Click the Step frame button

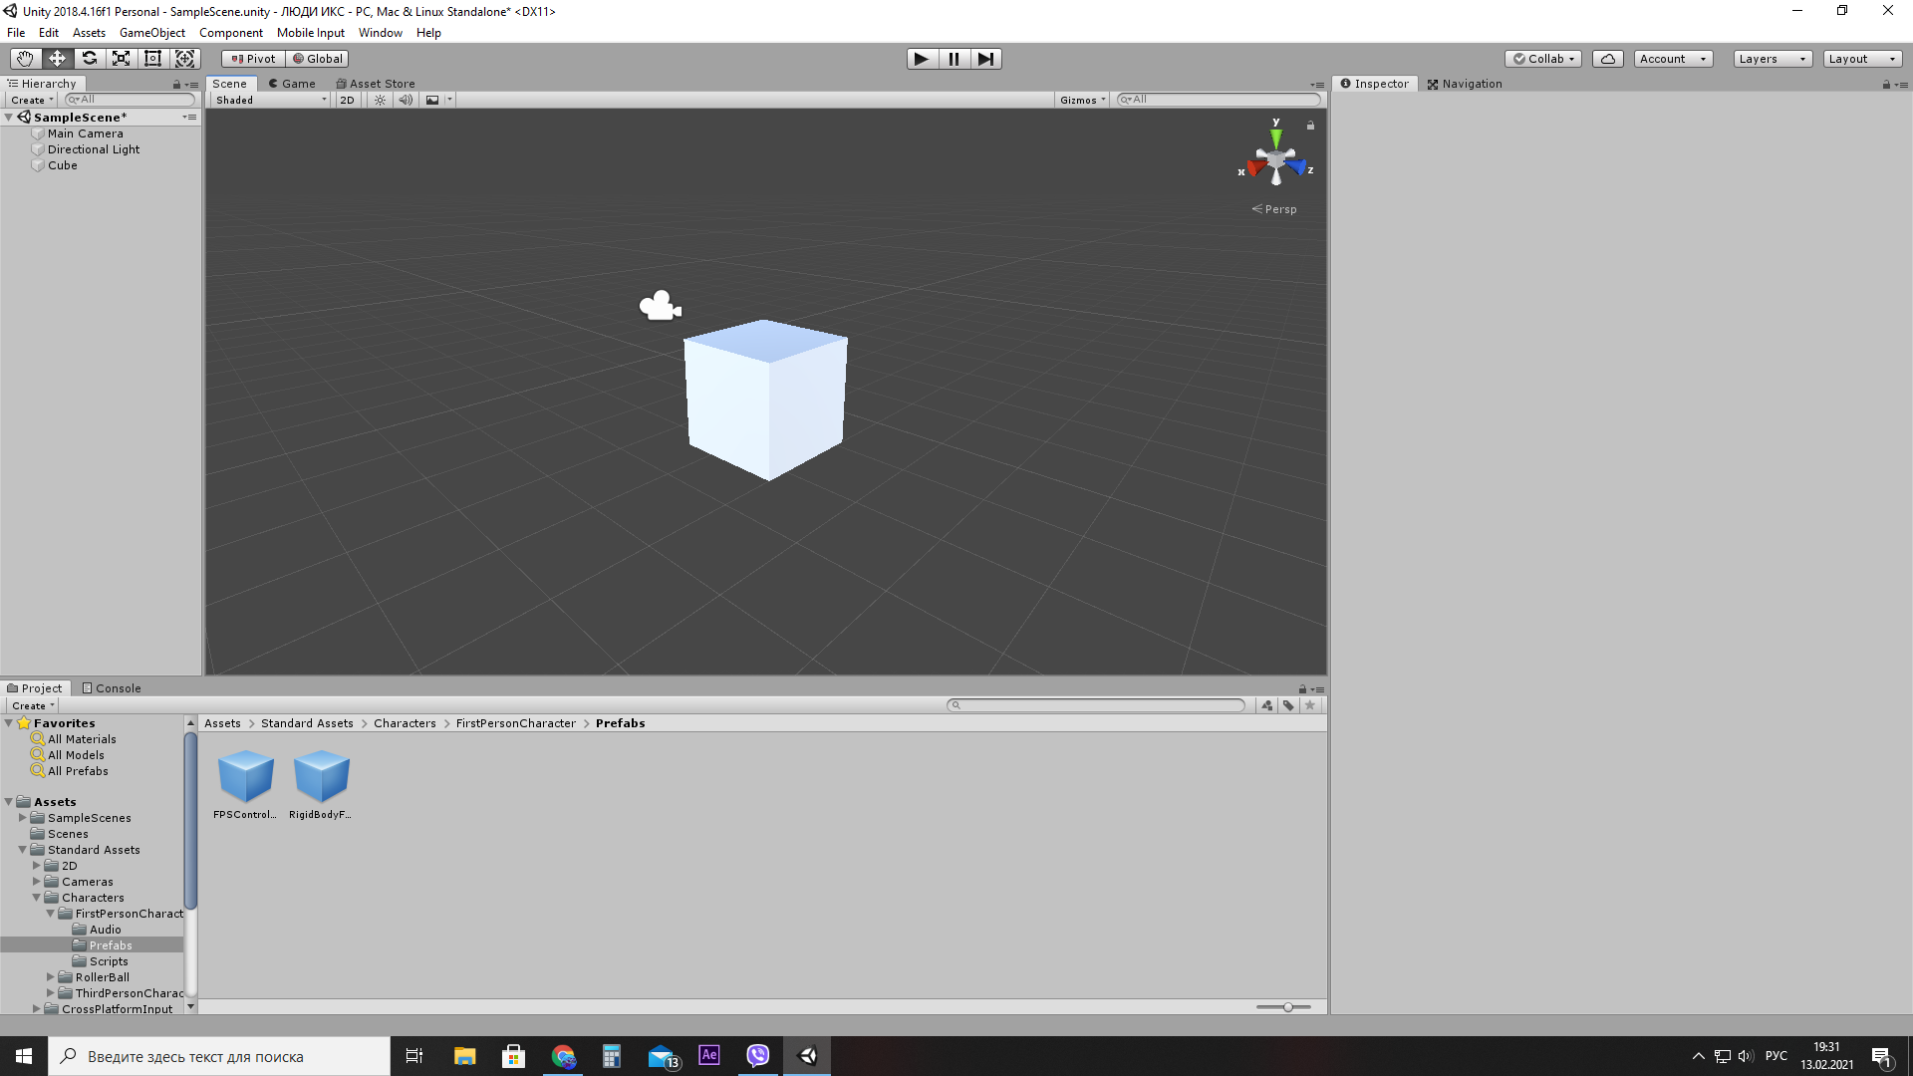point(985,59)
